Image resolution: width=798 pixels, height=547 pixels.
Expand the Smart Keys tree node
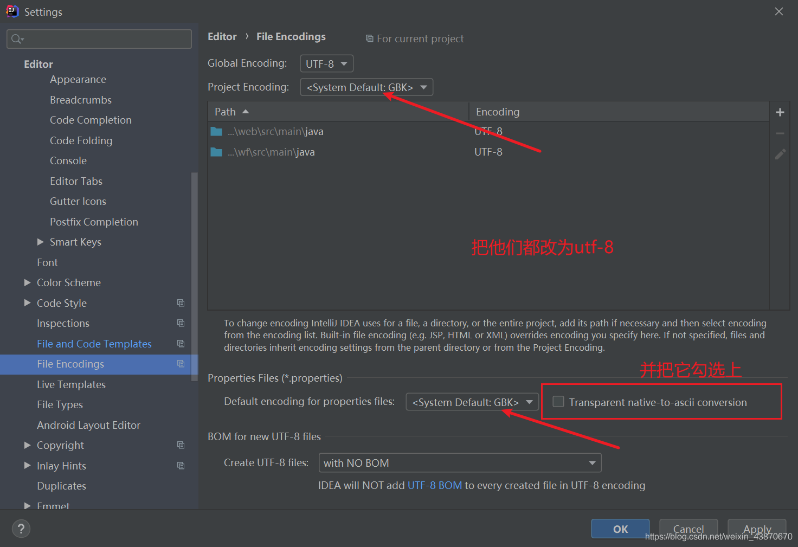[40, 242]
